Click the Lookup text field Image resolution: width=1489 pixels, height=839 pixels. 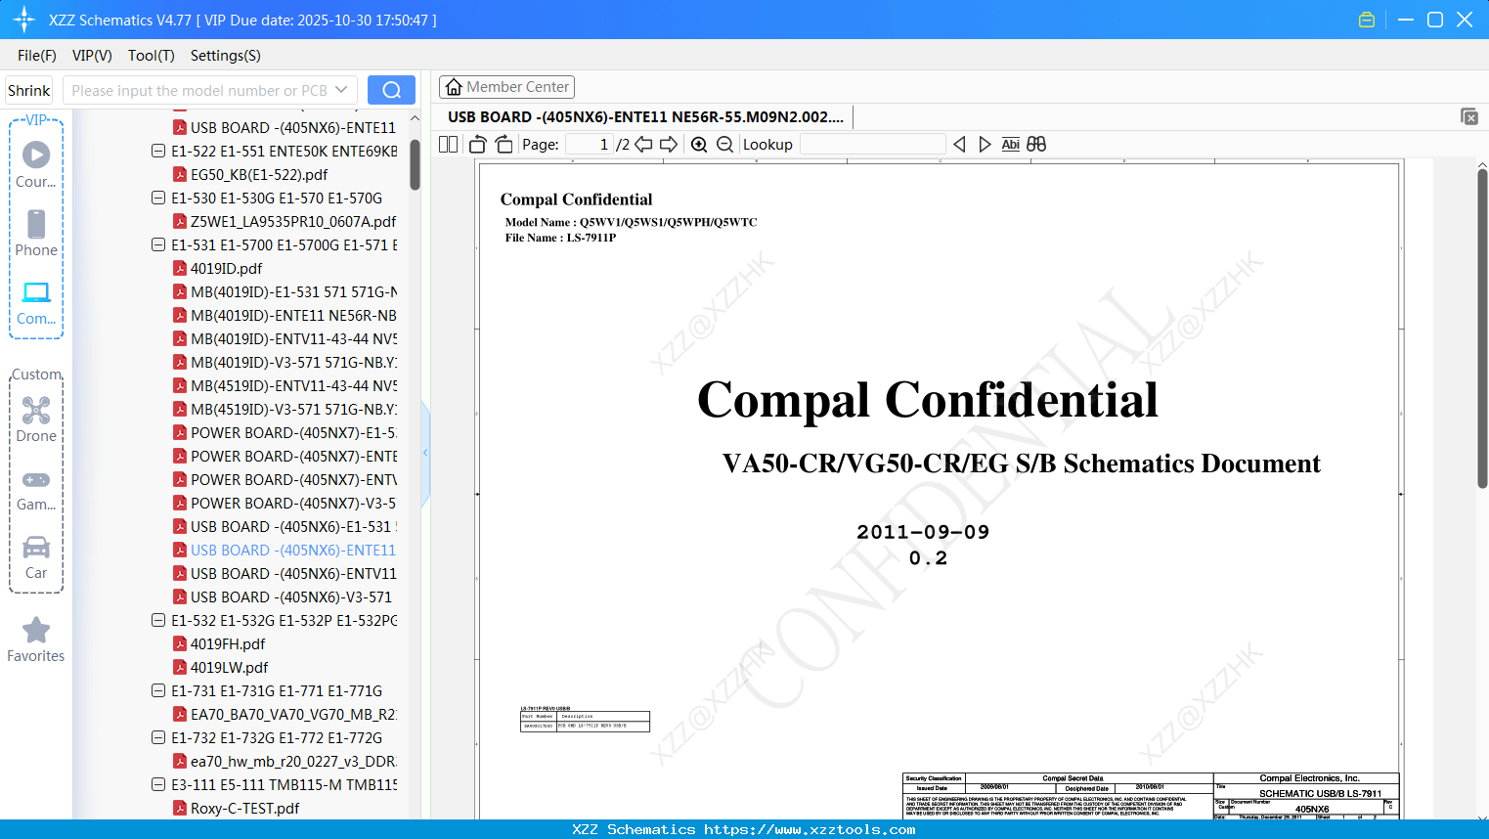point(872,144)
